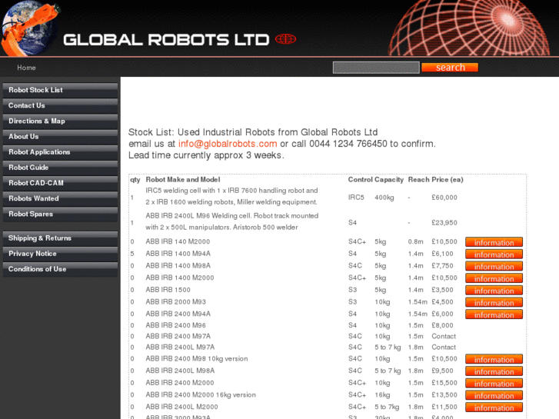Open Conditions of Use page
This screenshot has width=559, height=419.
pos(60,269)
